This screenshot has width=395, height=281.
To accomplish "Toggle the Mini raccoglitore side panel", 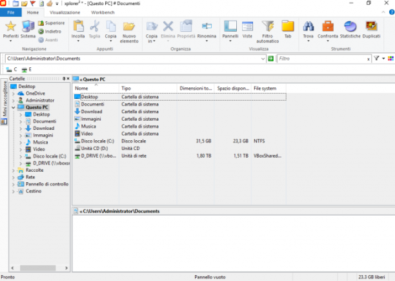I will tap(5, 102).
